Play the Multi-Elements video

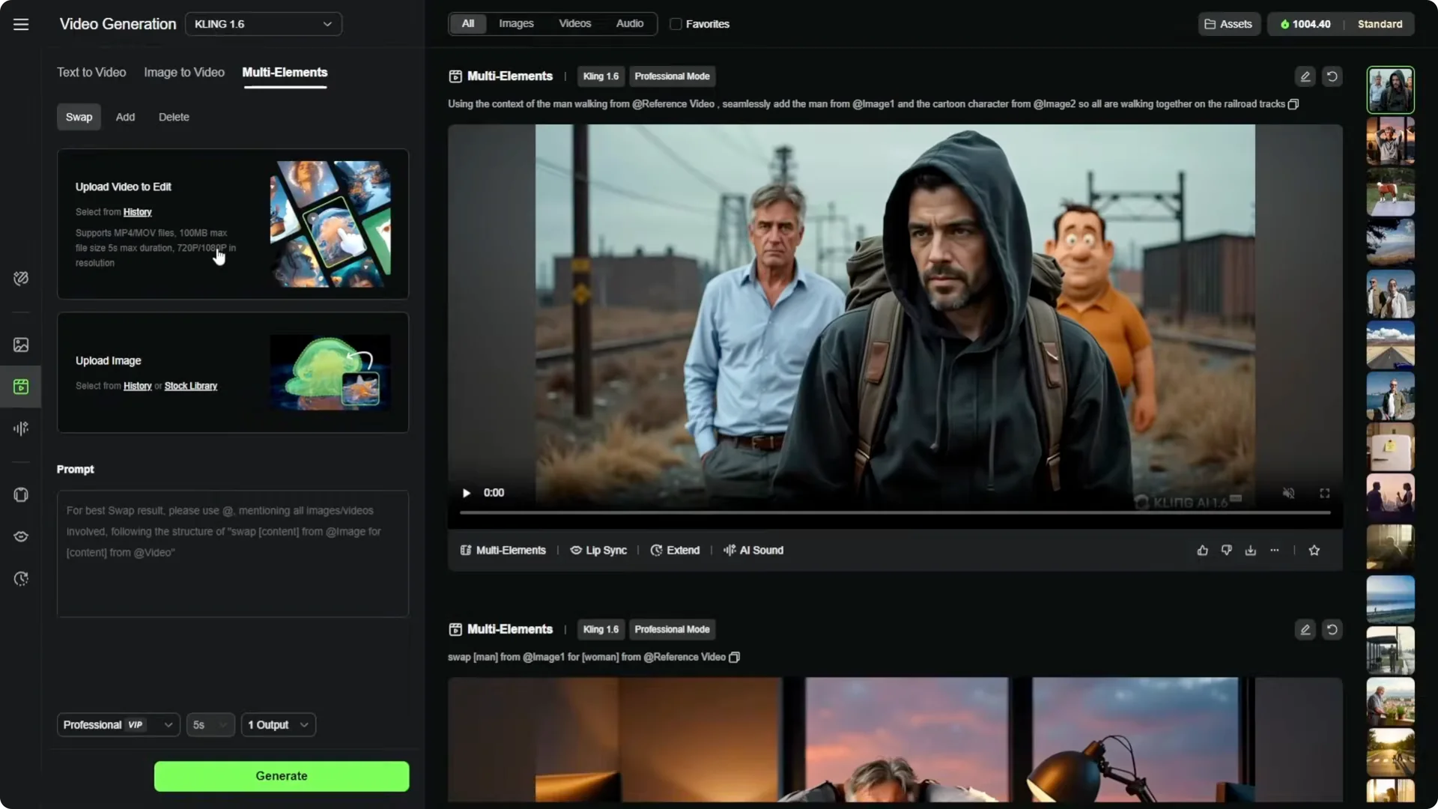tap(466, 493)
